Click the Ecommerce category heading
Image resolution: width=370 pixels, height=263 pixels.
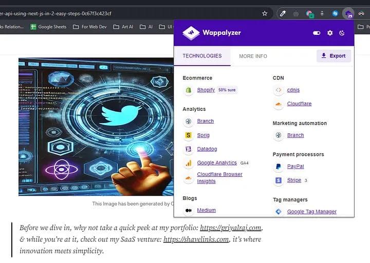[x=197, y=78]
